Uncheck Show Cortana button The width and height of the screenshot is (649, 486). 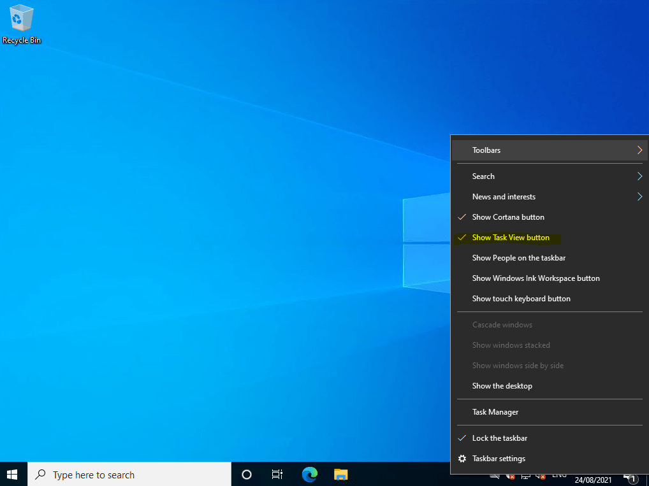tap(550, 217)
